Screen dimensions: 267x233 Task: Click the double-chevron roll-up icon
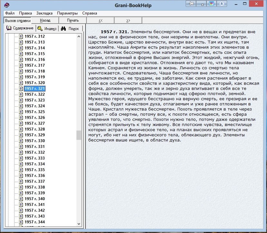222,4
